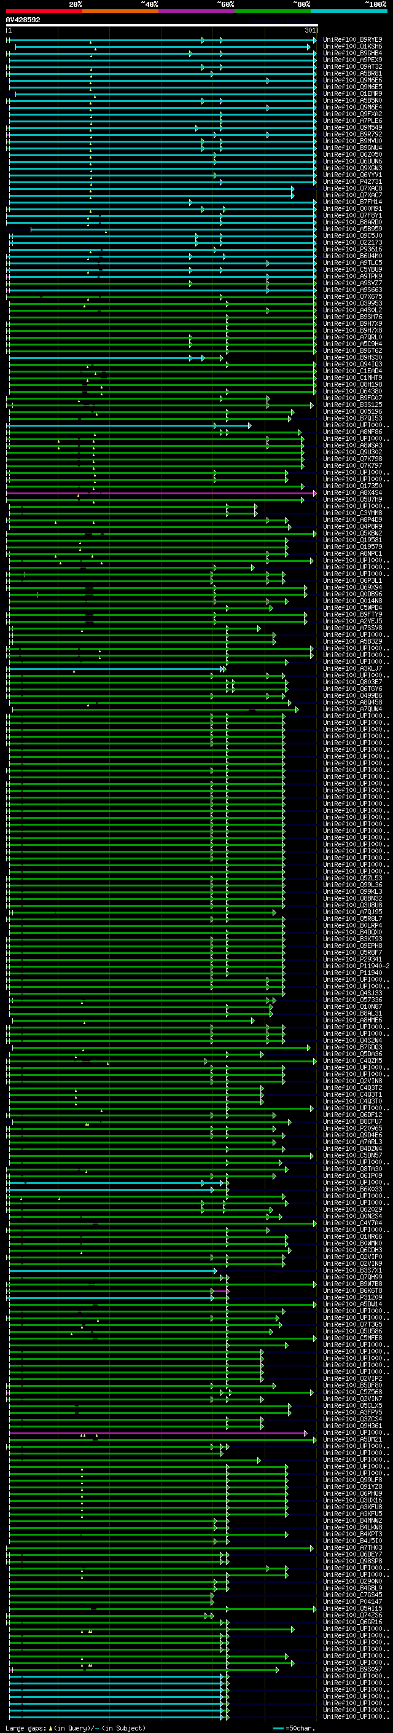The width and height of the screenshot is (393, 1733).
Task: Click the purple ~60% legend color bar
Action: pos(197,11)
